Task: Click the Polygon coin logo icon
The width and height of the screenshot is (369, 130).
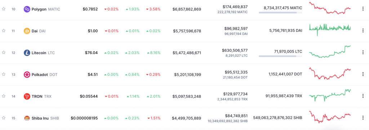Action: pyautogui.click(x=27, y=9)
